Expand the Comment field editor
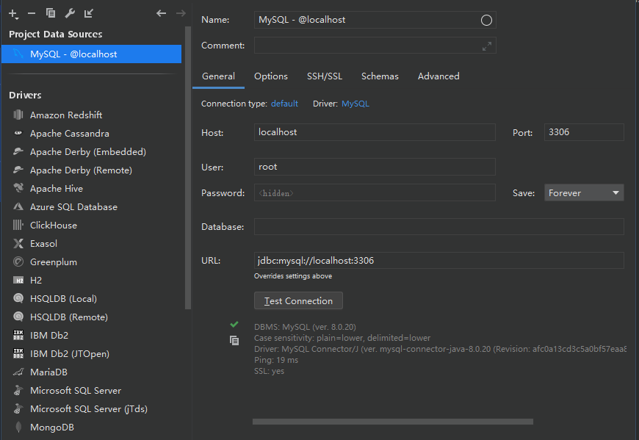This screenshot has width=639, height=440. 486,46
